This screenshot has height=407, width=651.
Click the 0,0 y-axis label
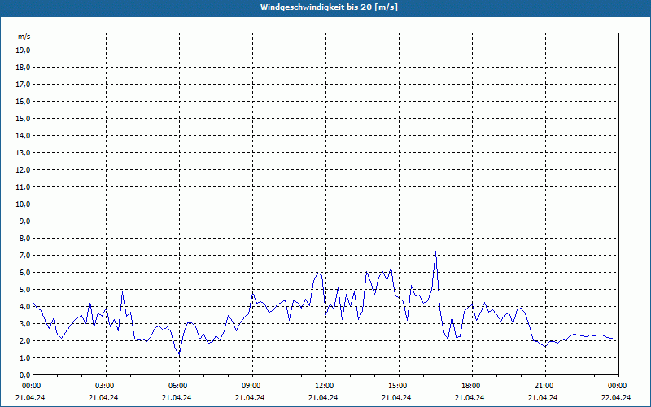(24, 375)
